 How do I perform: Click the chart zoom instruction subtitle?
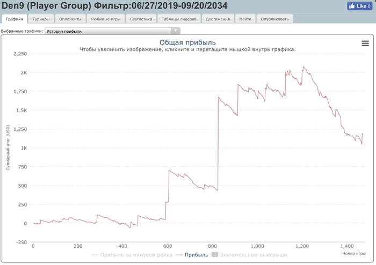[187, 49]
